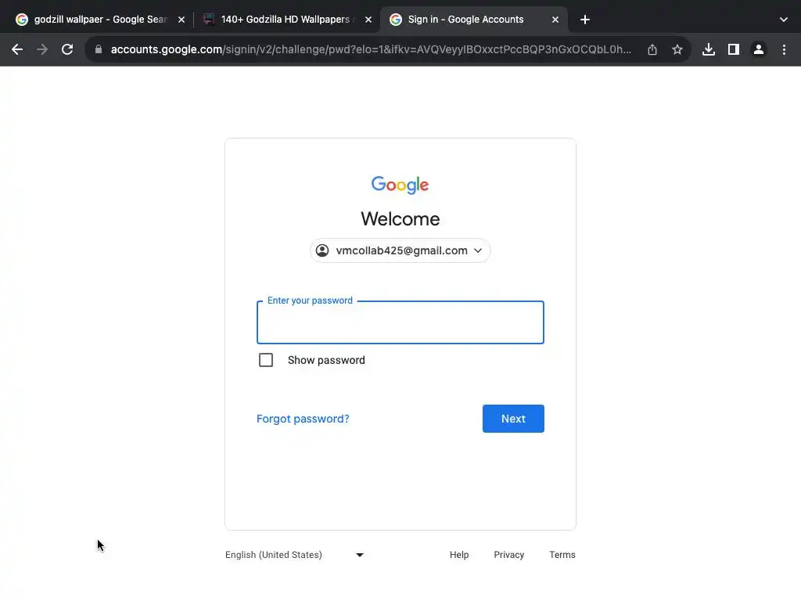Click the share page icon
Viewport: 801px width, 601px height.
coord(652,49)
